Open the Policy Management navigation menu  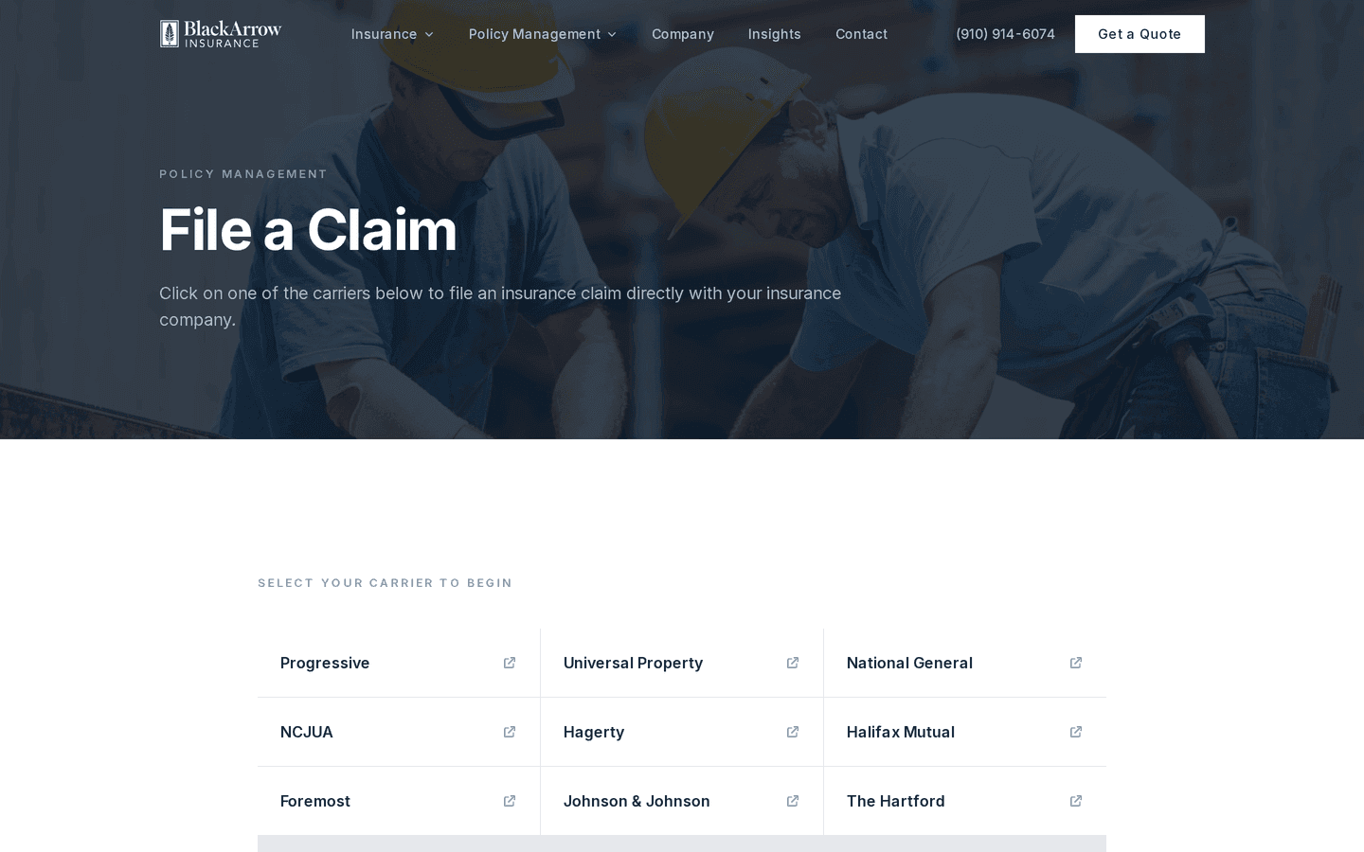(543, 34)
